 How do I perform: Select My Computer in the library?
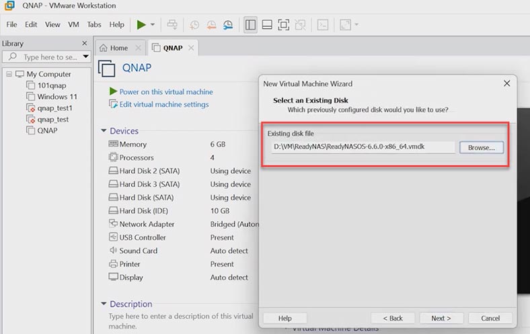click(x=48, y=74)
